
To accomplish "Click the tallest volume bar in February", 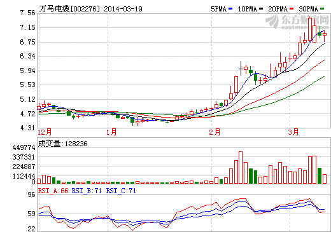I will 241,167.
